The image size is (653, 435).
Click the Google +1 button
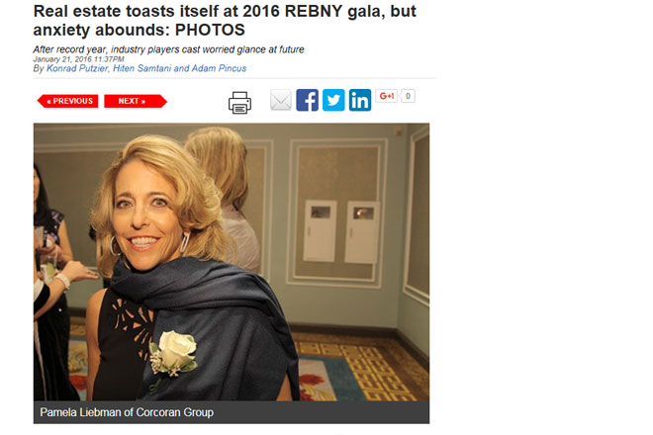(387, 96)
